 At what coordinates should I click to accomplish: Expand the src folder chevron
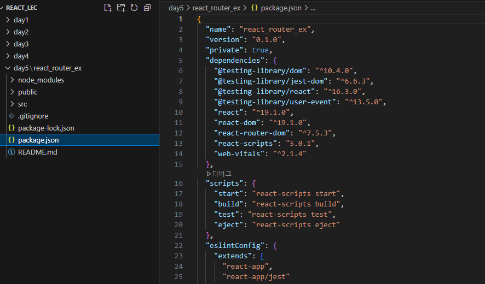click(13, 104)
